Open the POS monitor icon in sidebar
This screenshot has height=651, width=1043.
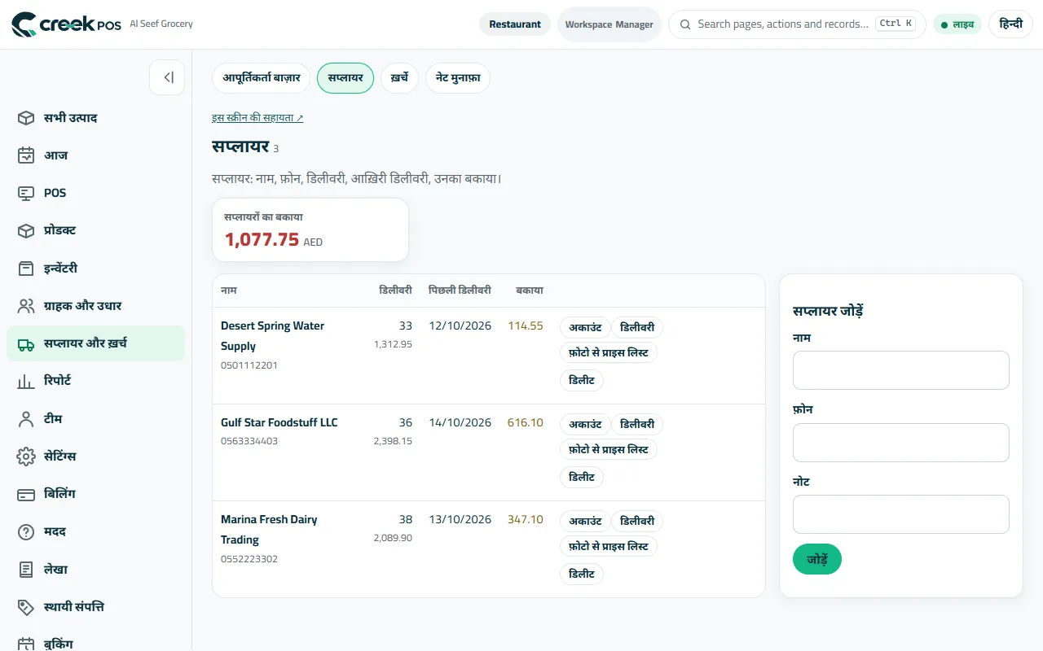click(x=26, y=193)
